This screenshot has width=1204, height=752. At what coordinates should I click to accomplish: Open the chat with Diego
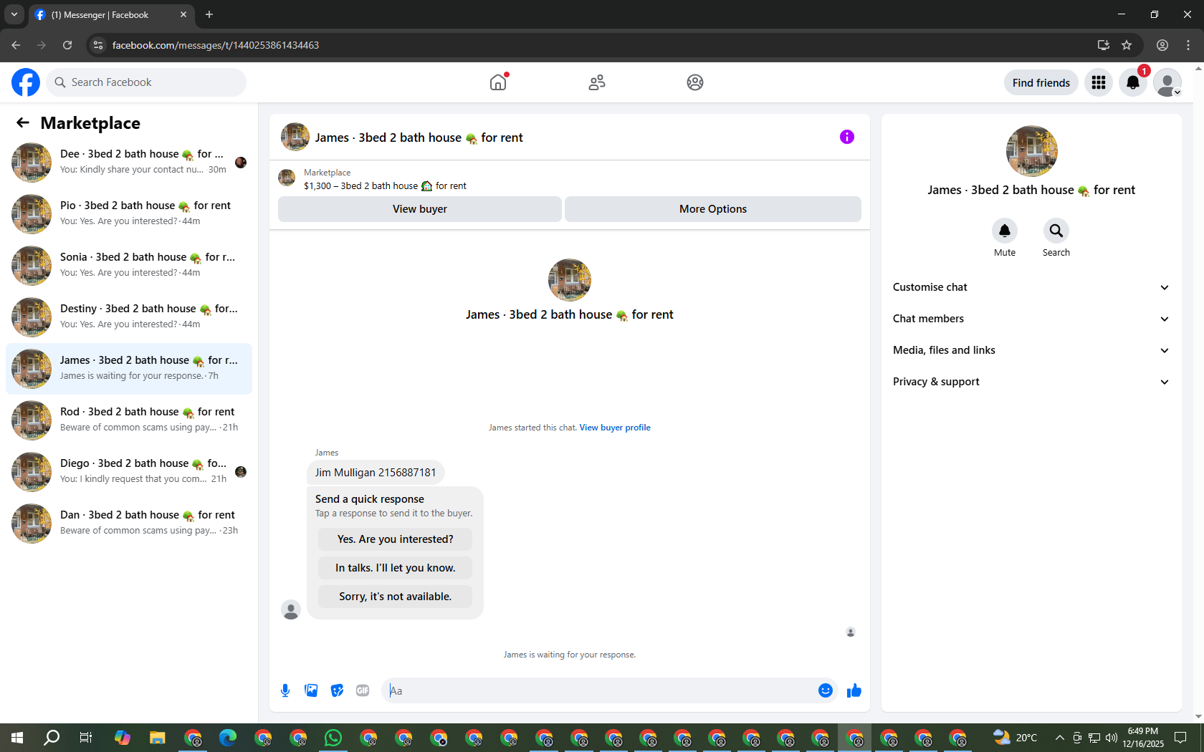[x=129, y=472]
